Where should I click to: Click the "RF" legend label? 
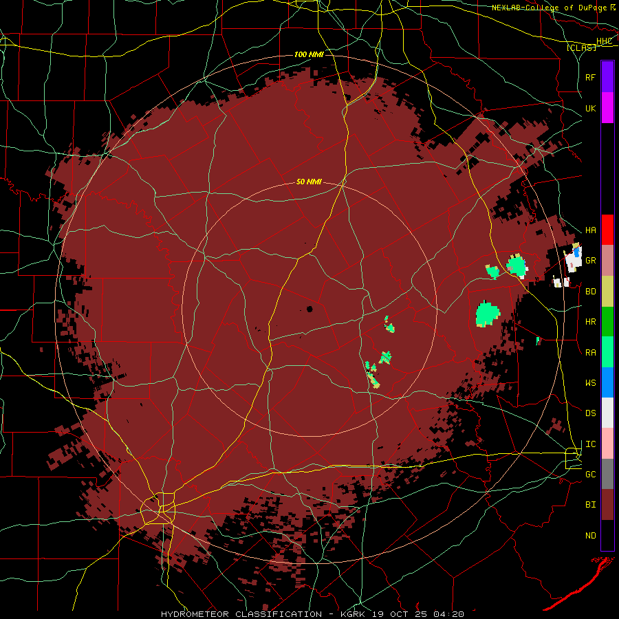(590, 77)
